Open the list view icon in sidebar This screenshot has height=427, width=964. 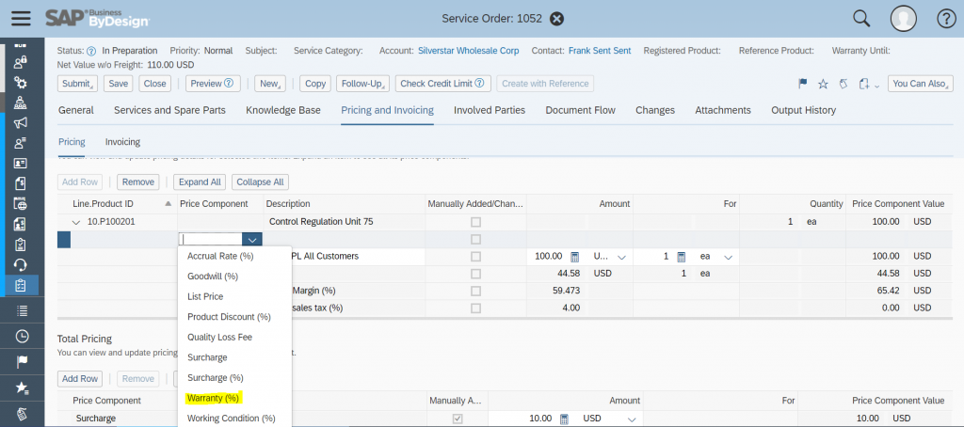23,310
